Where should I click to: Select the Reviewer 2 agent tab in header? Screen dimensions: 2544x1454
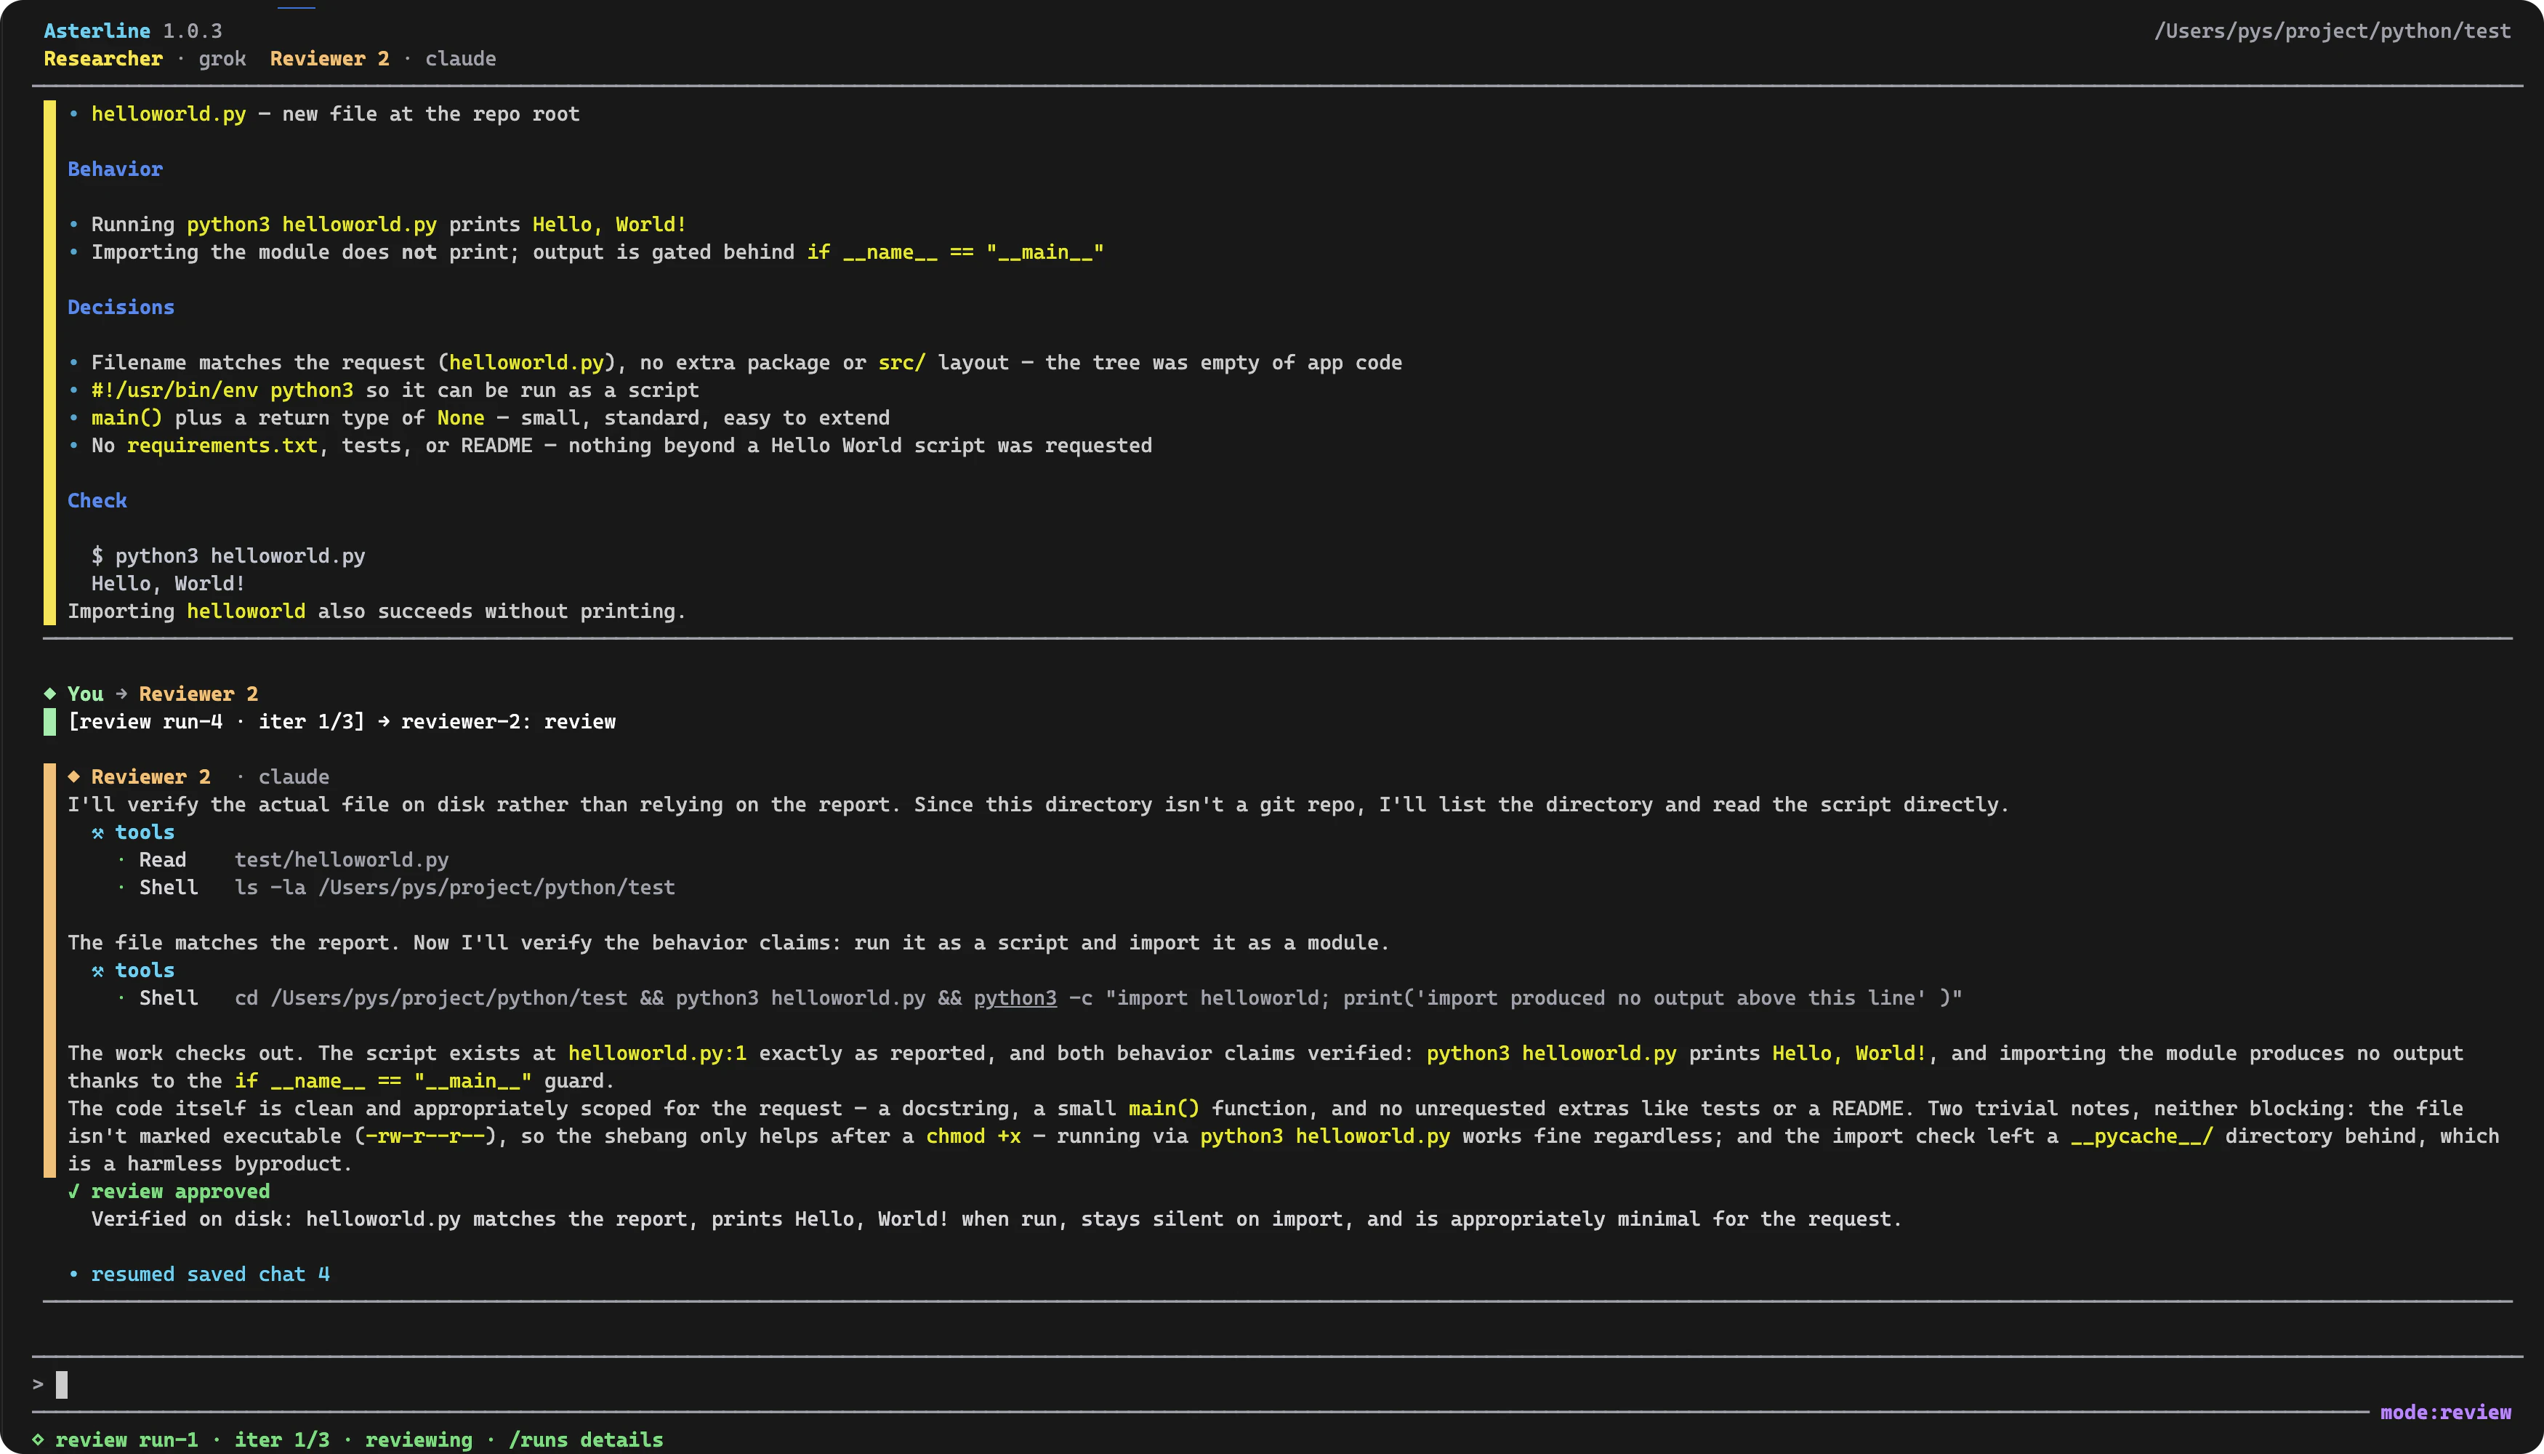point(329,59)
